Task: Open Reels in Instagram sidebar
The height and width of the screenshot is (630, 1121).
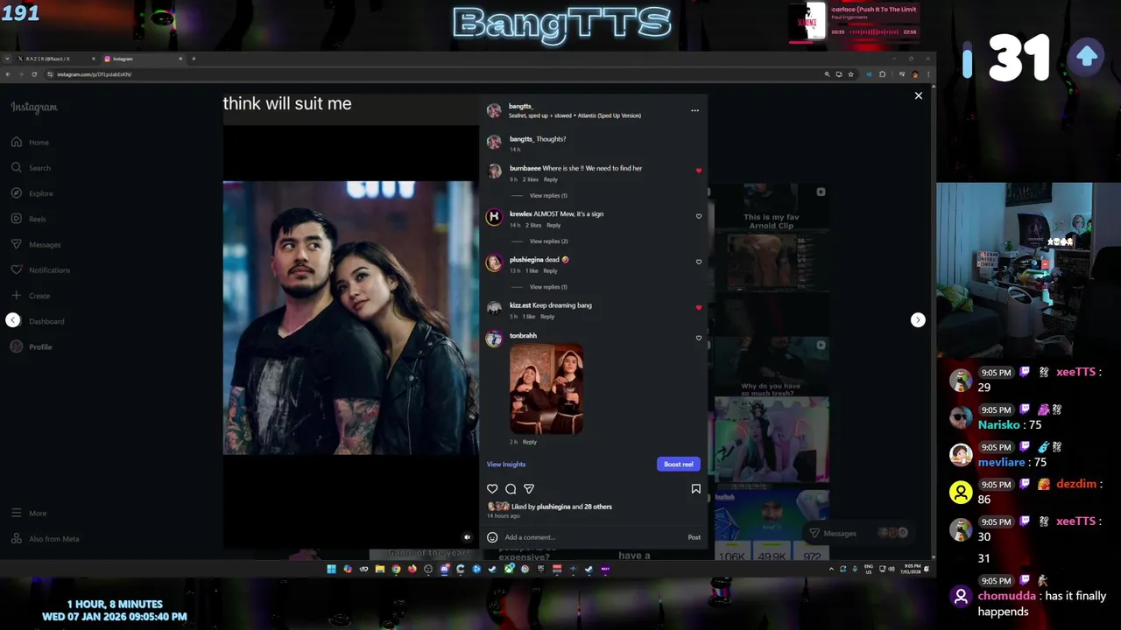Action: [x=28, y=219]
